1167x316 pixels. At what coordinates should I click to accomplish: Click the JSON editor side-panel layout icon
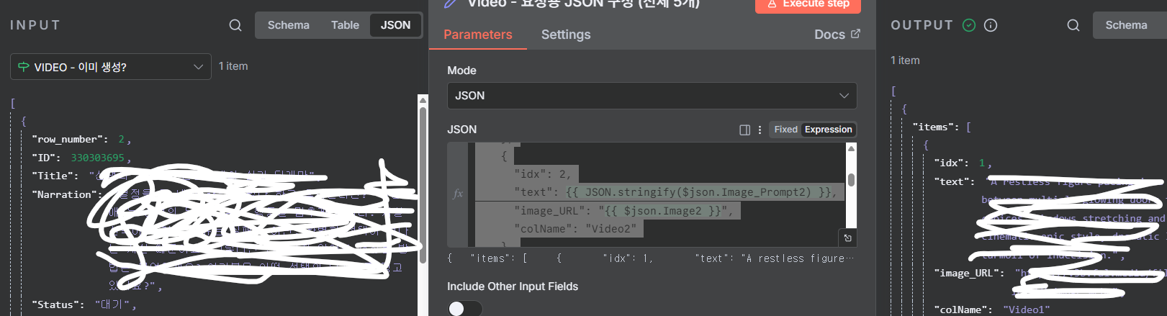tap(745, 130)
